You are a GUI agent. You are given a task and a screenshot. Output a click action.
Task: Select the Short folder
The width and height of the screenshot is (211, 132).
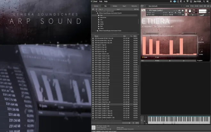click(102, 29)
